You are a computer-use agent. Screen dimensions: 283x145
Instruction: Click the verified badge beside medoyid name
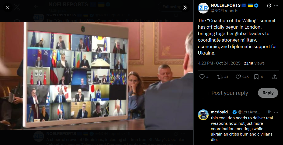tap(235, 112)
